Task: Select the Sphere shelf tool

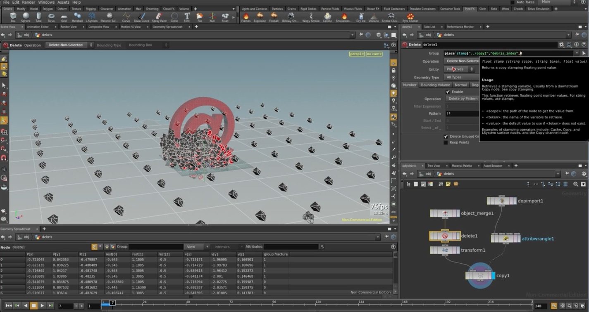Action: click(x=26, y=17)
